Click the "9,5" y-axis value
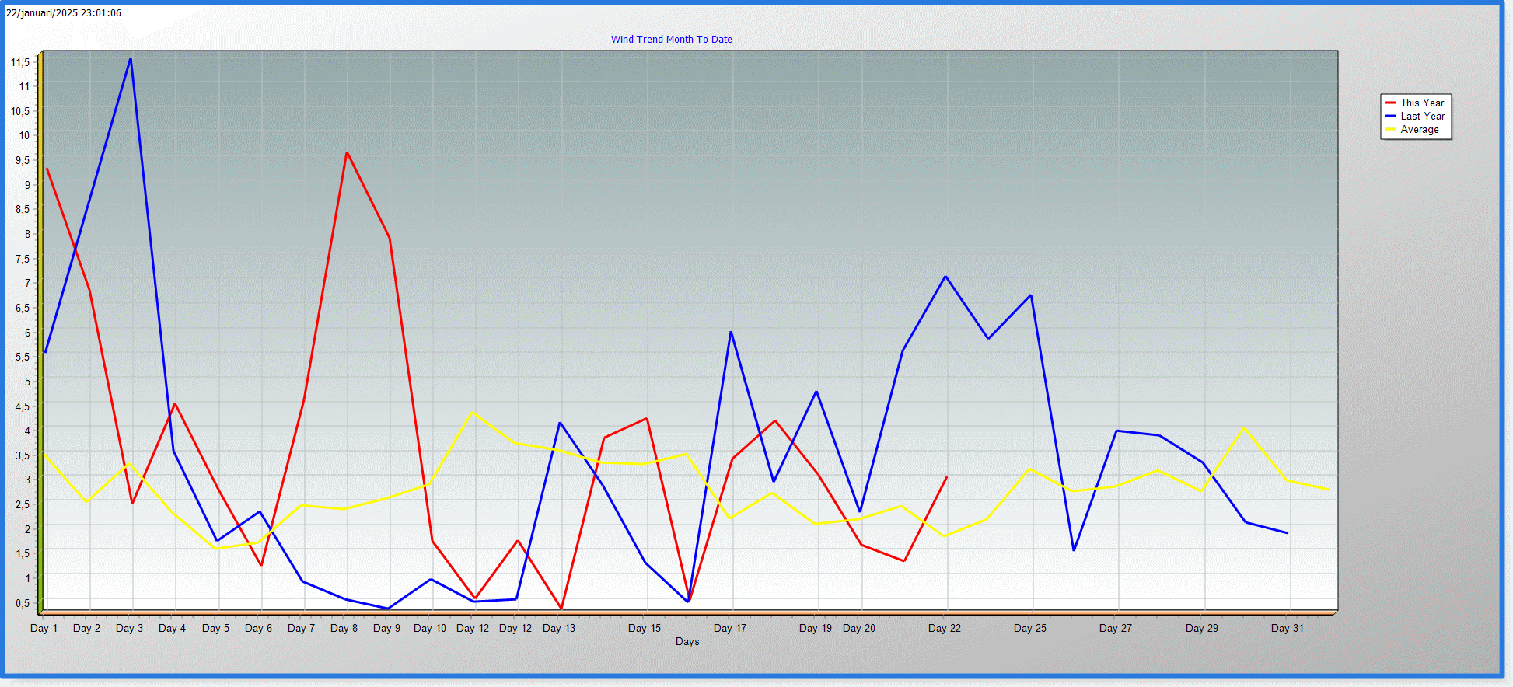This screenshot has width=1513, height=687. (23, 160)
